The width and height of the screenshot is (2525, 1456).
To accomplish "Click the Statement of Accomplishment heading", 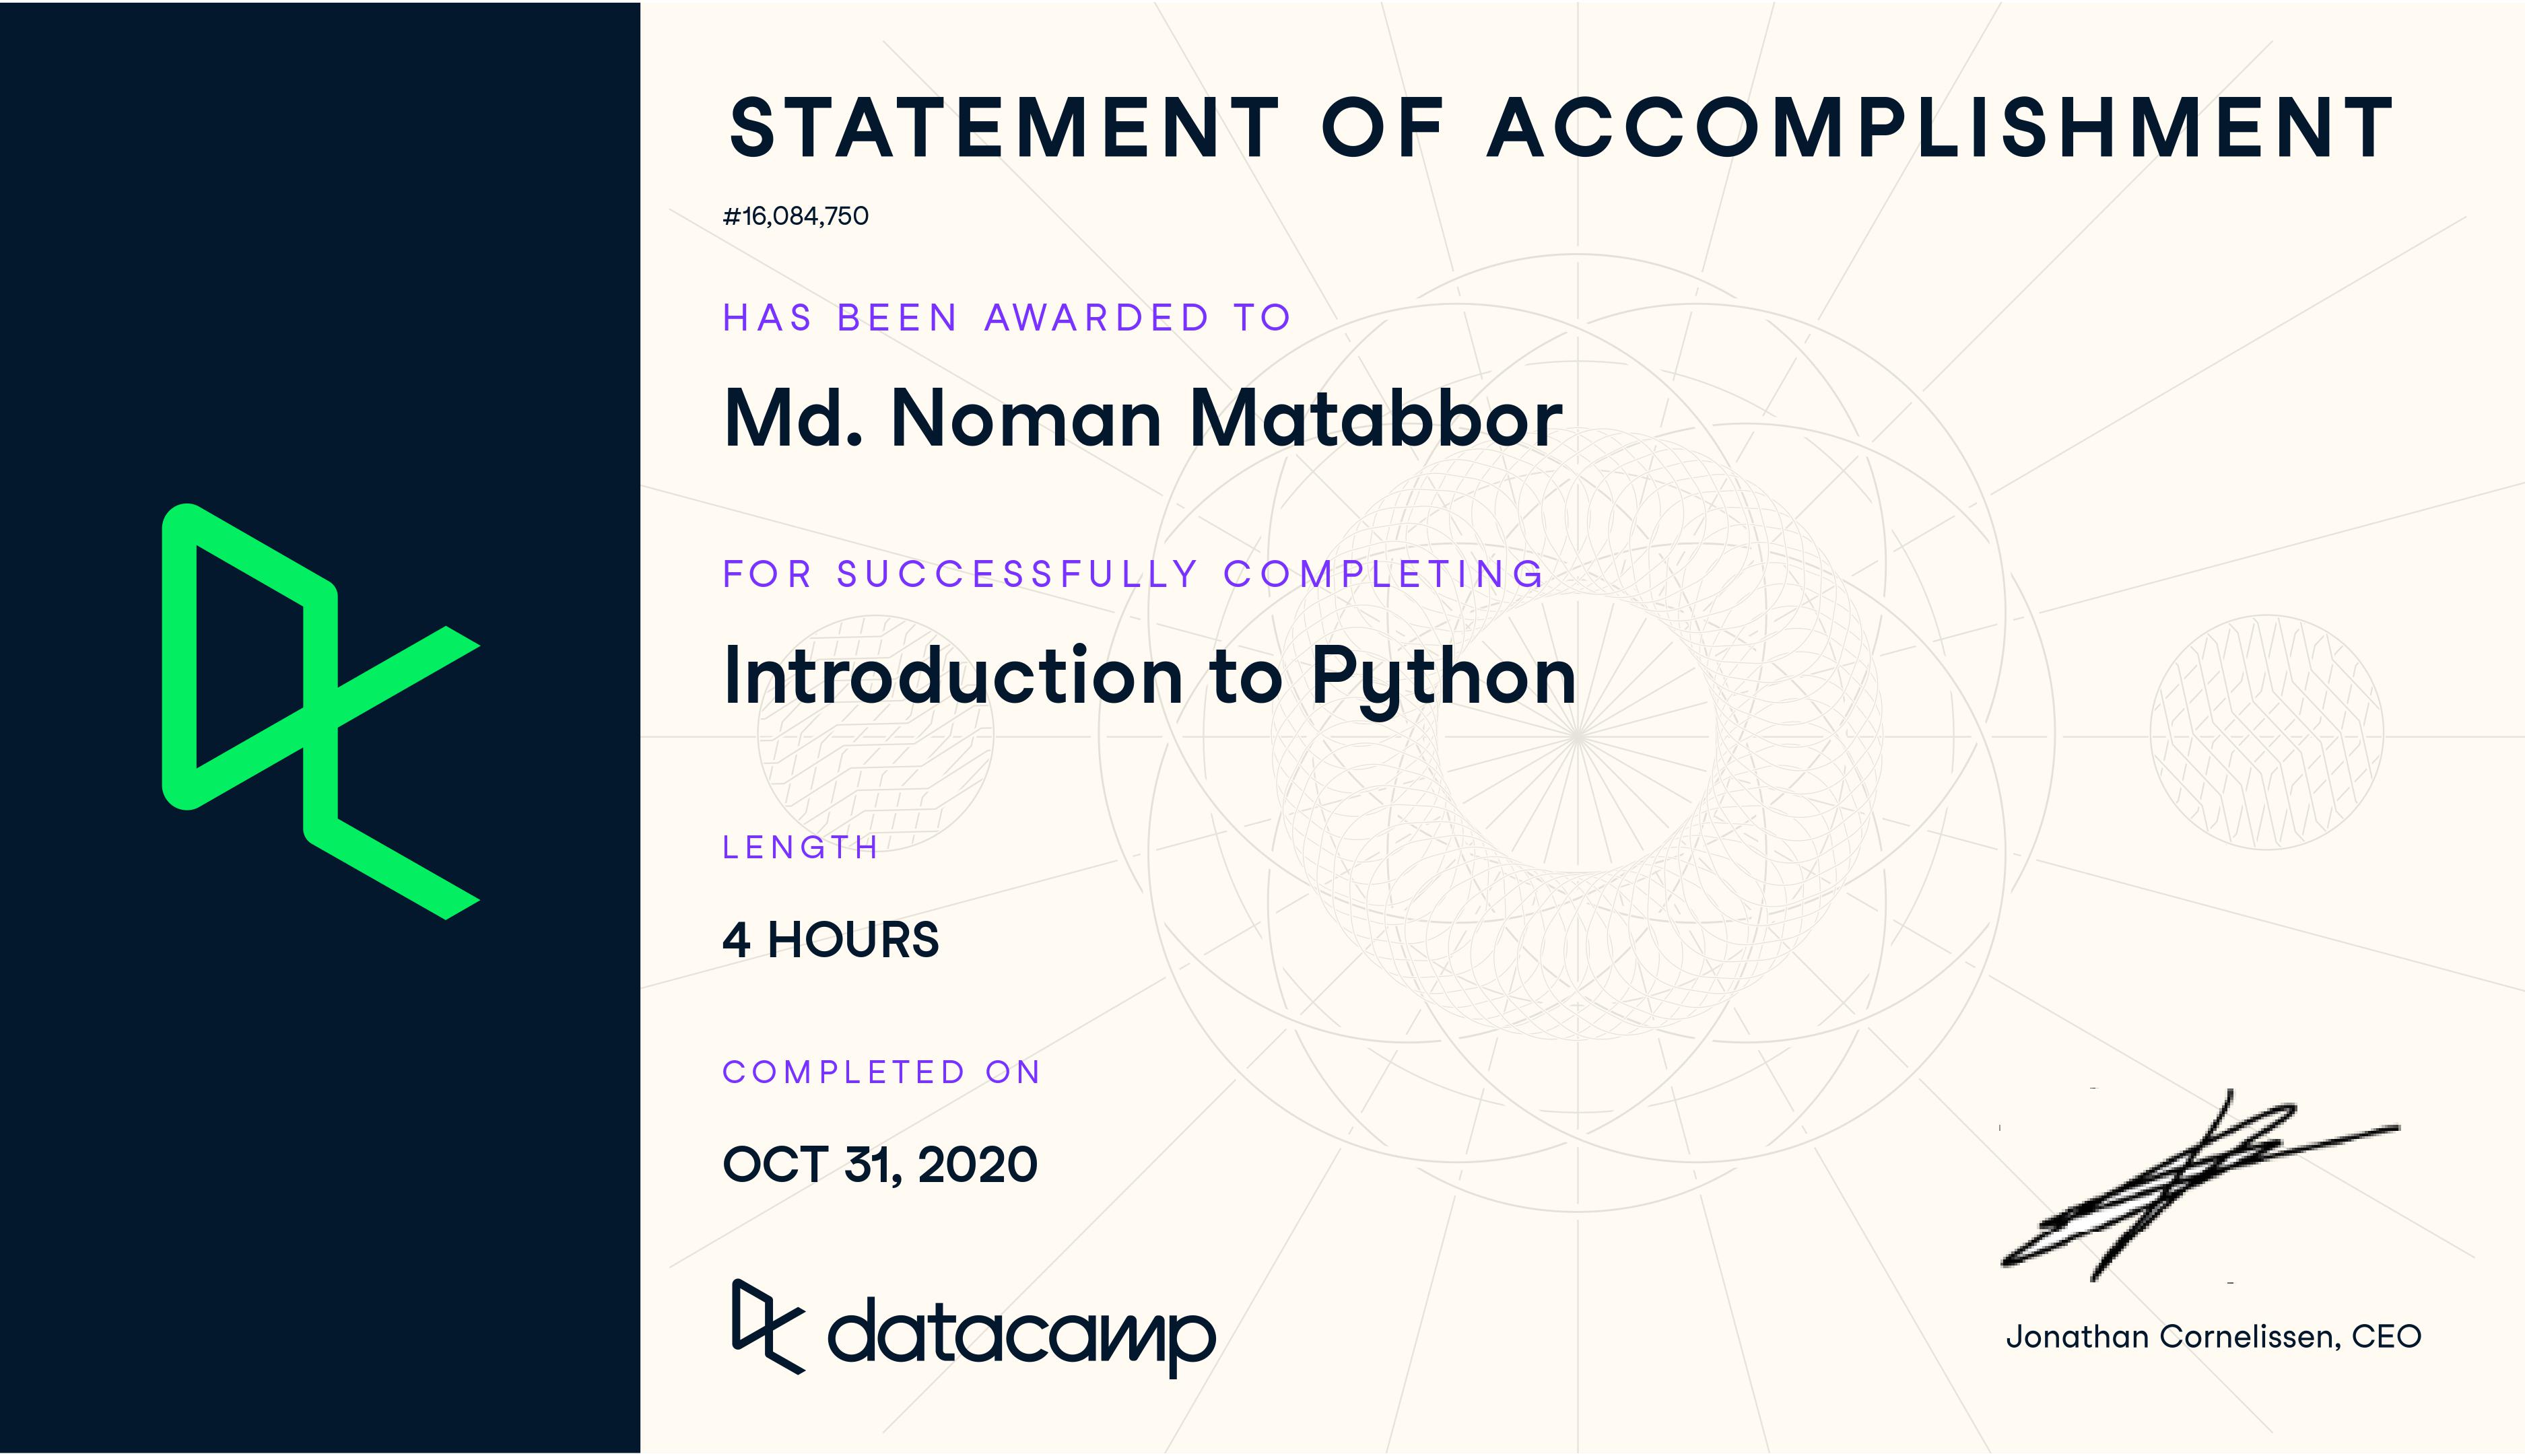I will click(1560, 128).
